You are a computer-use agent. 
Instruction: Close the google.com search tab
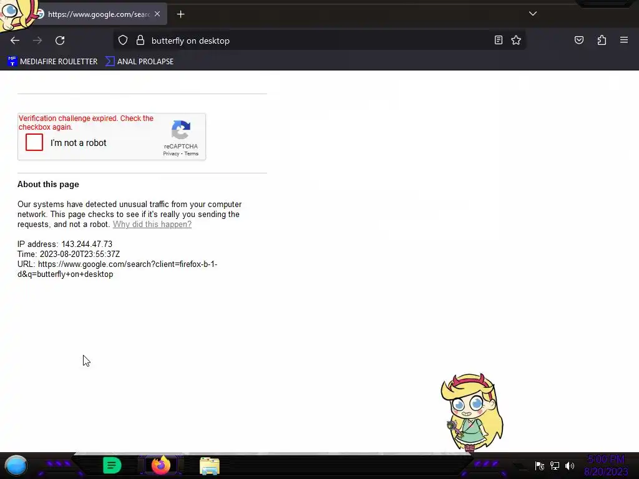tap(157, 14)
